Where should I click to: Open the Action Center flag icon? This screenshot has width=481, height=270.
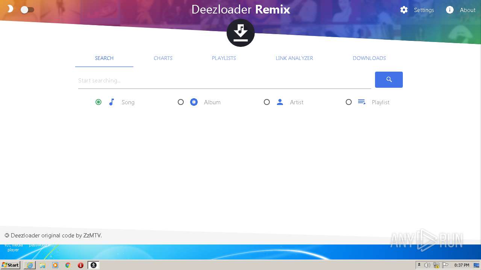(x=445, y=265)
